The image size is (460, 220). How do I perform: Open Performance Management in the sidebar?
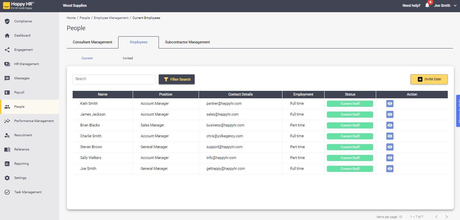7,121
